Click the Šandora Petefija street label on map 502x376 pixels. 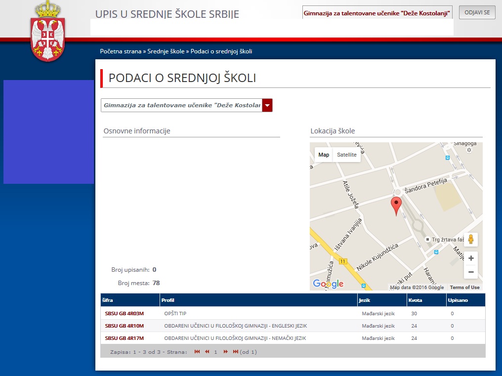click(426, 186)
